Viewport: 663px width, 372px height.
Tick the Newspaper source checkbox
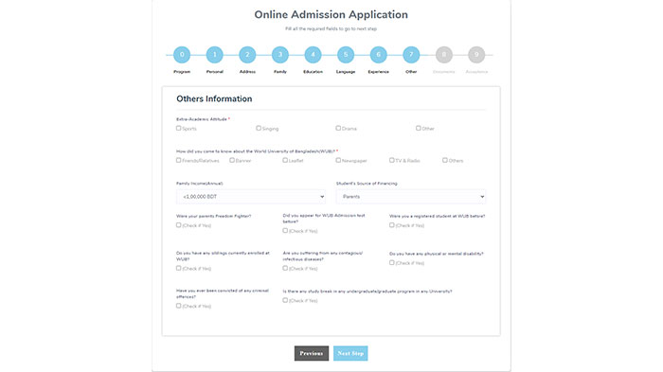click(x=338, y=160)
